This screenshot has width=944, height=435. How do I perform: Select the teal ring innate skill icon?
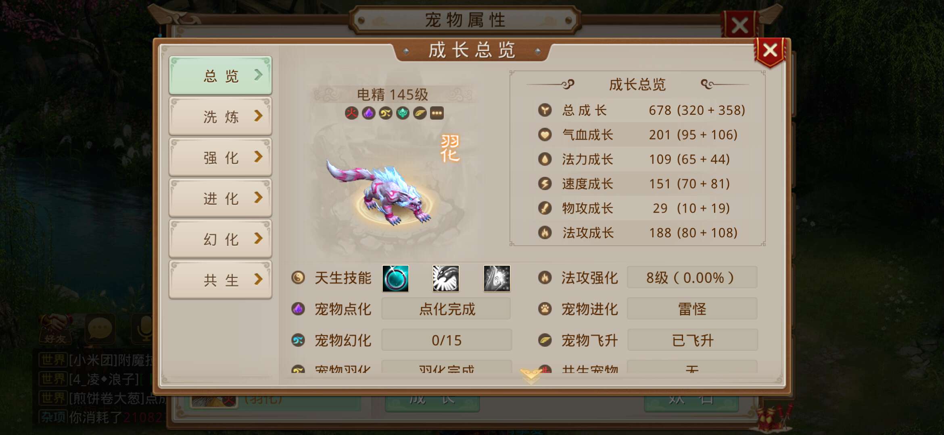(x=395, y=278)
